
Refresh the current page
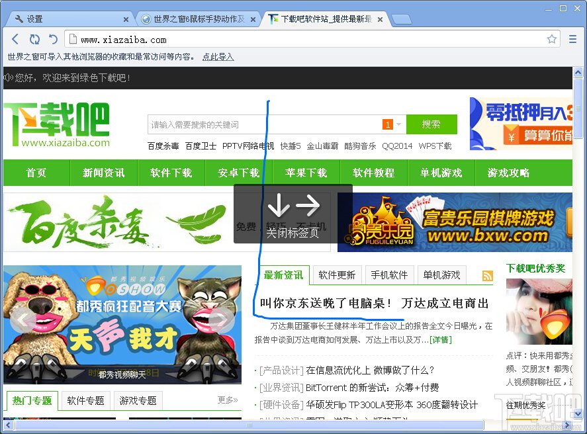(x=34, y=39)
